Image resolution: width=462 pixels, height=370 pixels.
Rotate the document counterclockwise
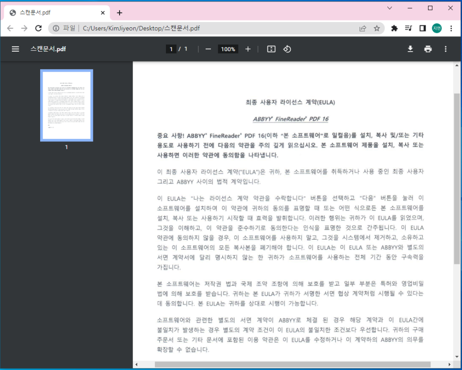click(x=287, y=49)
